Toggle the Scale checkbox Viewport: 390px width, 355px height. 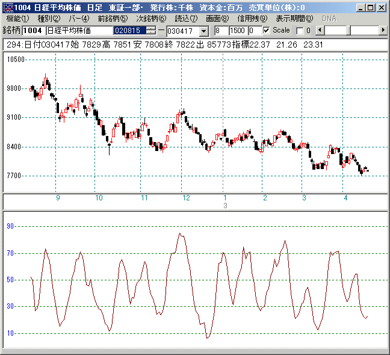[x=267, y=30]
